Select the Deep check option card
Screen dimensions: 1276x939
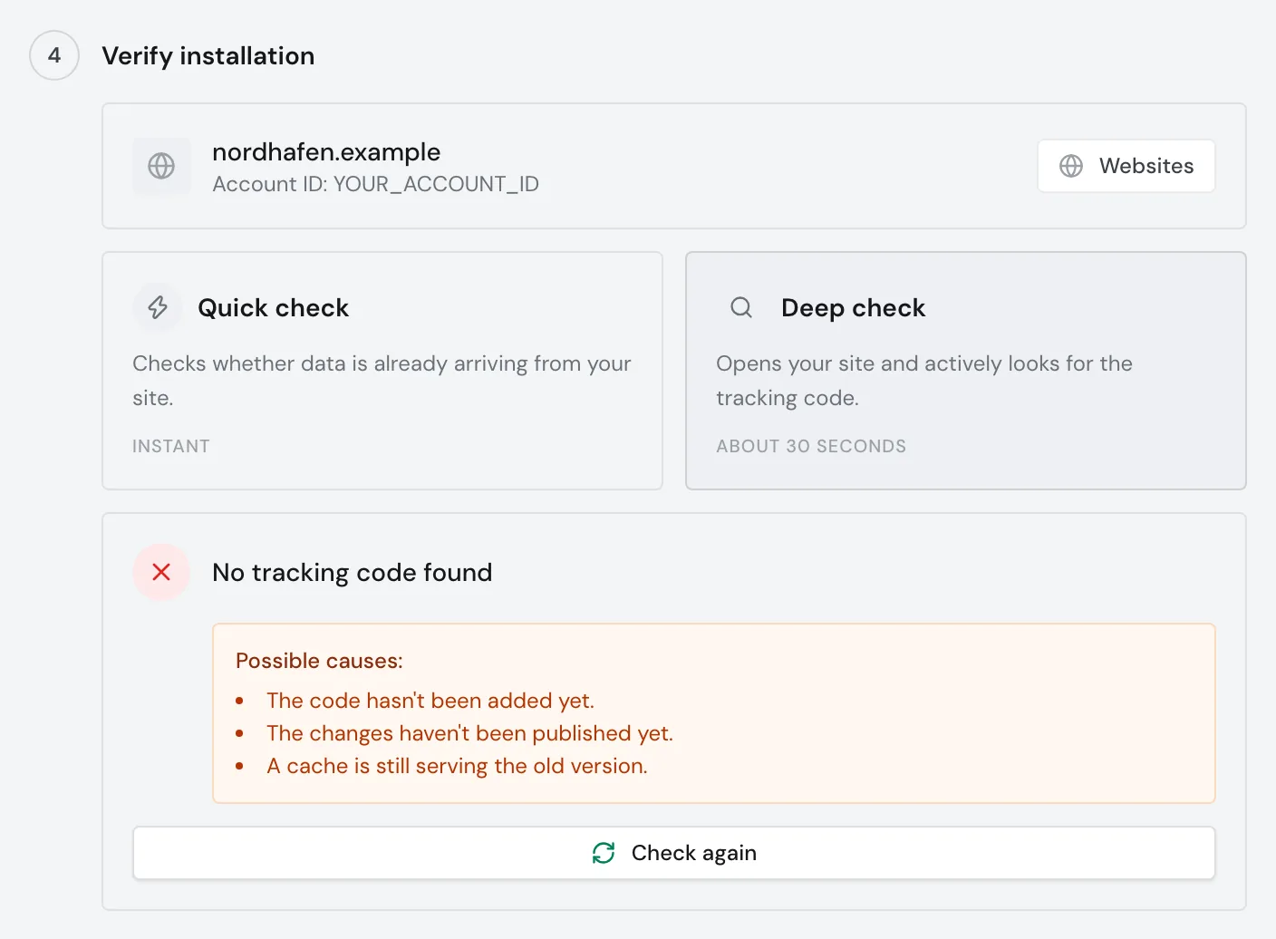(966, 371)
